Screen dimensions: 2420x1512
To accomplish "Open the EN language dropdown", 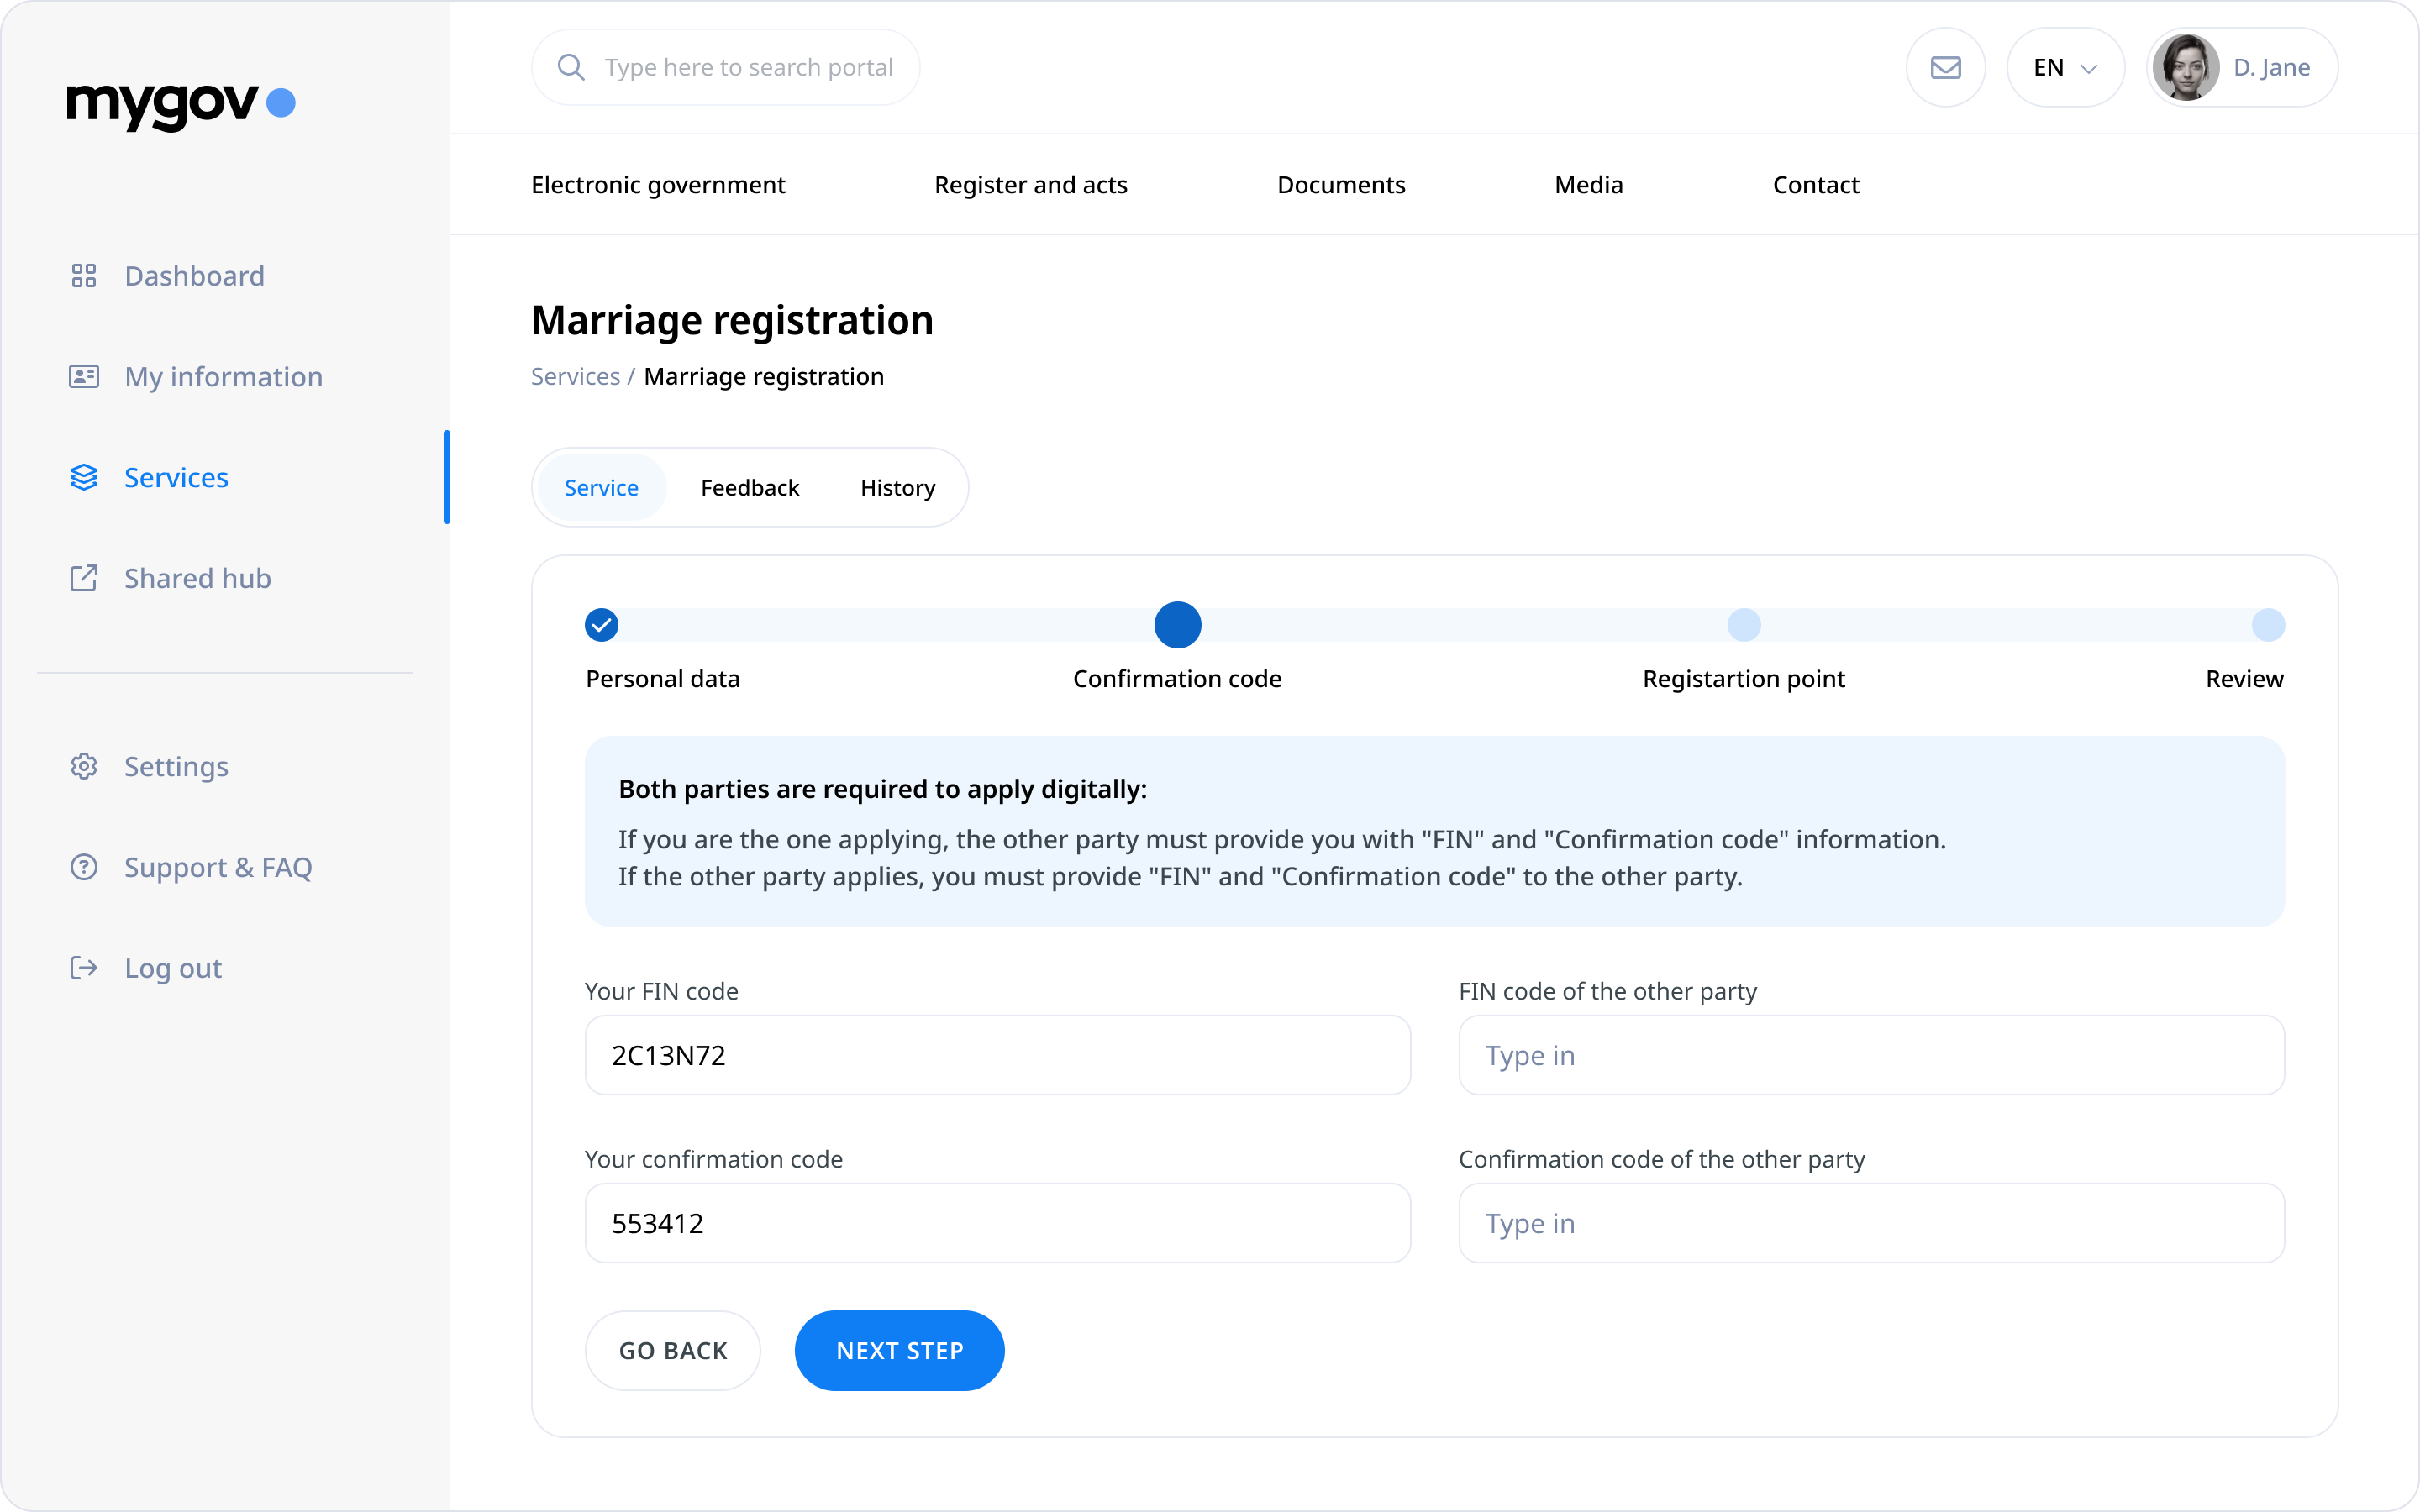I will 2064,67.
